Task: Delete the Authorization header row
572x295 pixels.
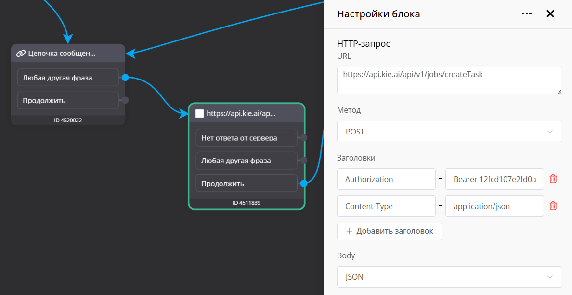Action: point(553,179)
